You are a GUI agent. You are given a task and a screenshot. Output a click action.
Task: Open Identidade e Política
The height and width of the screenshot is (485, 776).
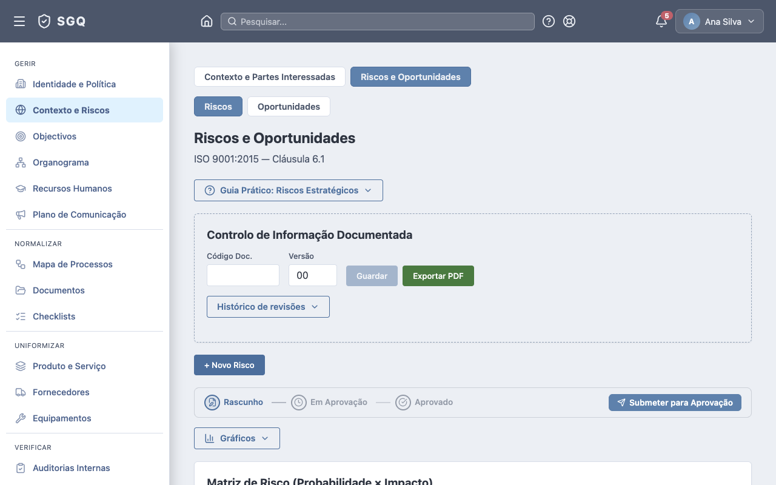(x=84, y=84)
